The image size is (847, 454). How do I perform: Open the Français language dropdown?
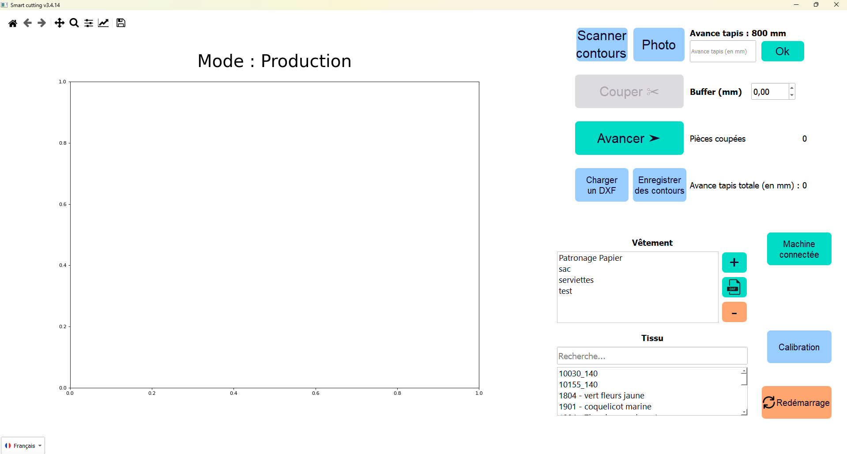tap(23, 446)
